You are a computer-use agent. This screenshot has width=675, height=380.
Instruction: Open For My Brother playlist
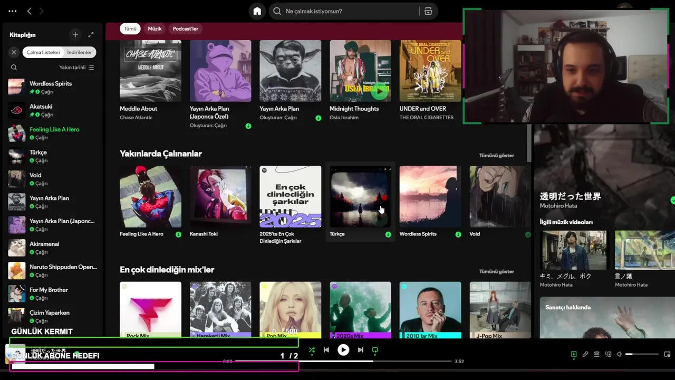click(x=53, y=294)
